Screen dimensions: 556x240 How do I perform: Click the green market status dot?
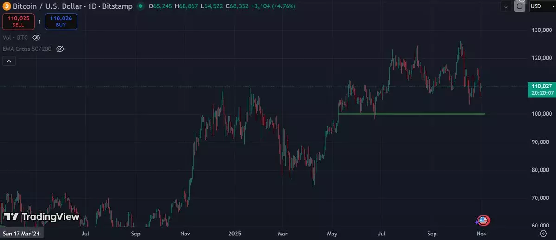[139, 6]
